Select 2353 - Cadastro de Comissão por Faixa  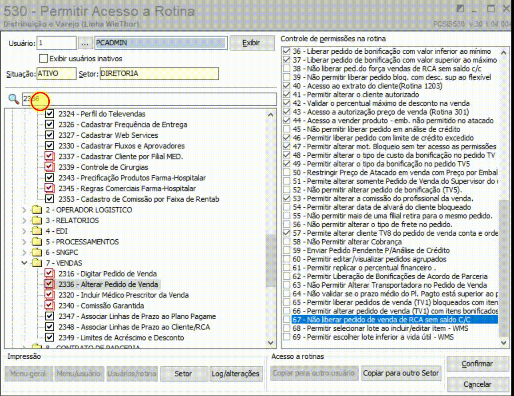tap(138, 199)
